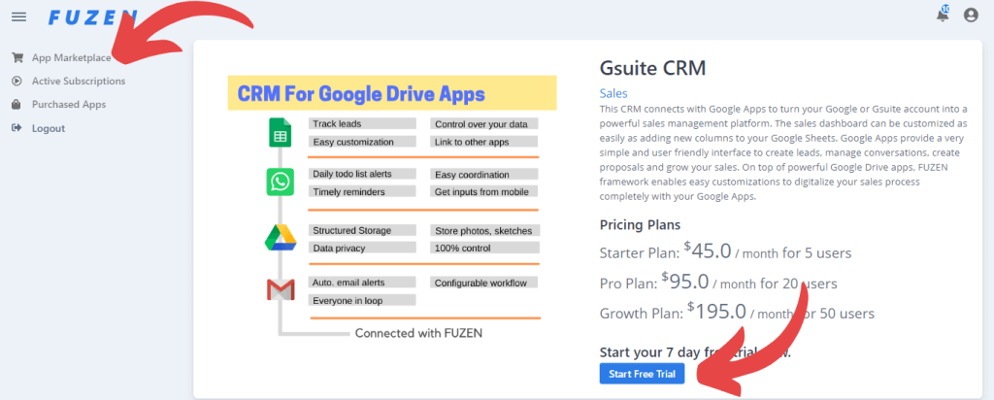This screenshot has height=400, width=994.
Task: Click the Google Sheets icon in banner
Action: [x=280, y=133]
